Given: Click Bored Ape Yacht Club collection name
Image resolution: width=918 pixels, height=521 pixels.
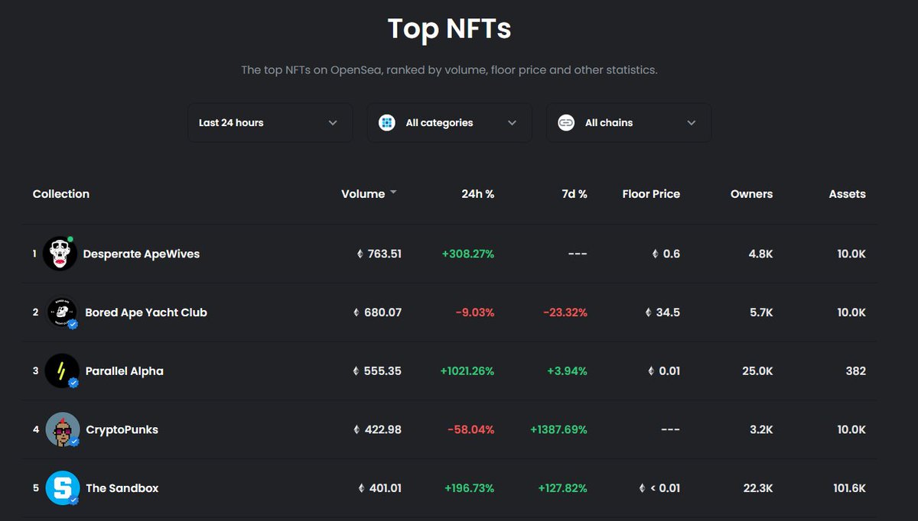Looking at the screenshot, I should pyautogui.click(x=146, y=312).
